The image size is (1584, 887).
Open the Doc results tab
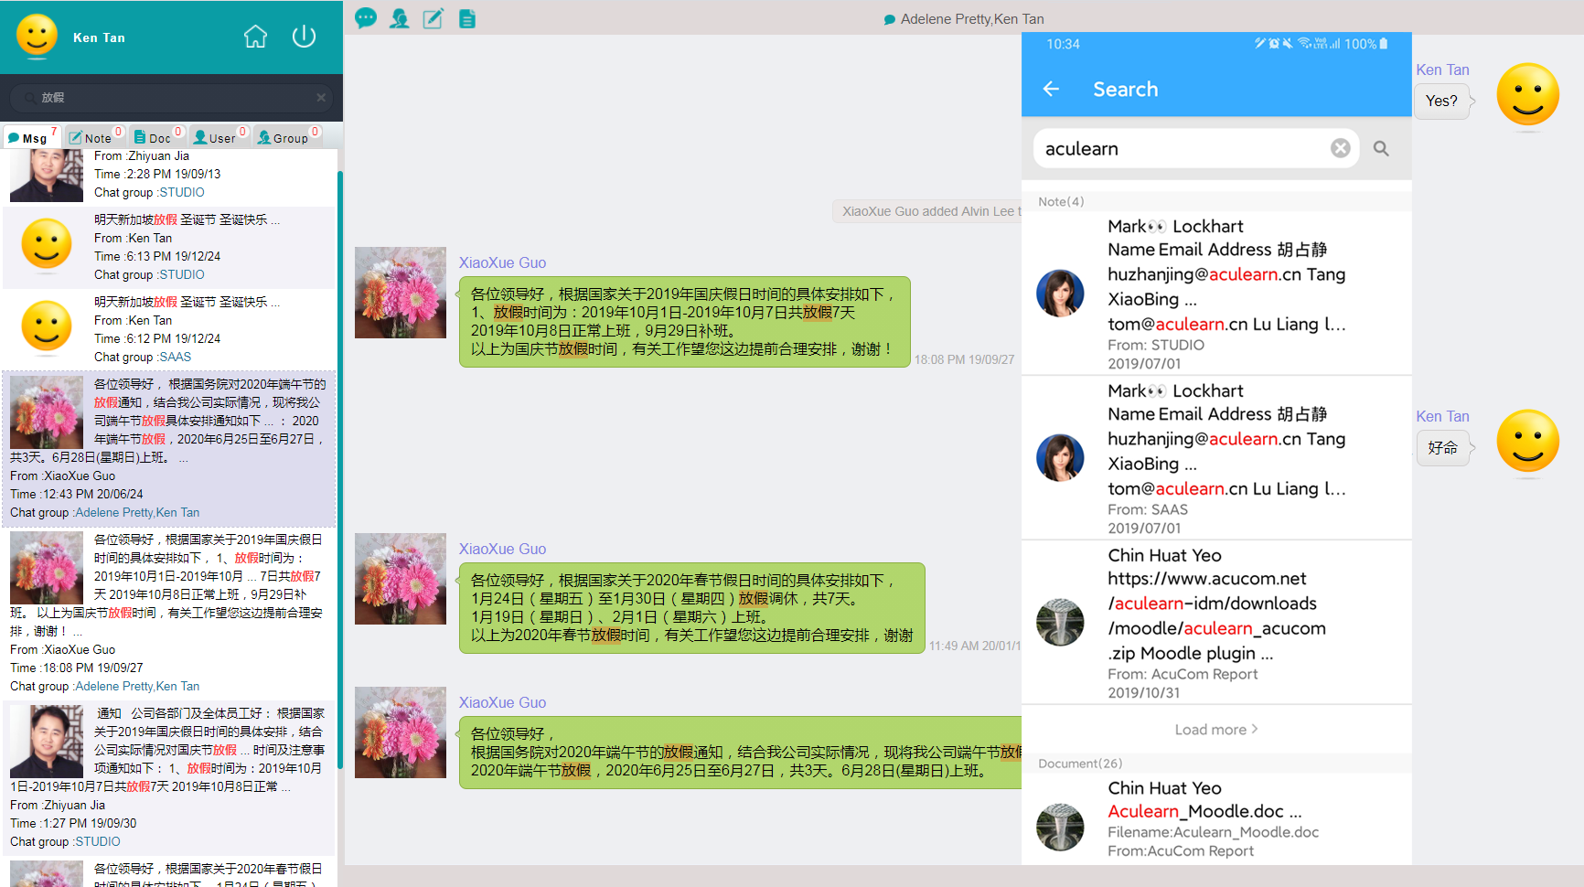(157, 137)
